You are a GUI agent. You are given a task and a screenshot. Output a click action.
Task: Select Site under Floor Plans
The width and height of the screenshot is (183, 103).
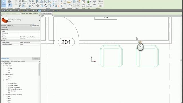pyautogui.click(x=9, y=72)
